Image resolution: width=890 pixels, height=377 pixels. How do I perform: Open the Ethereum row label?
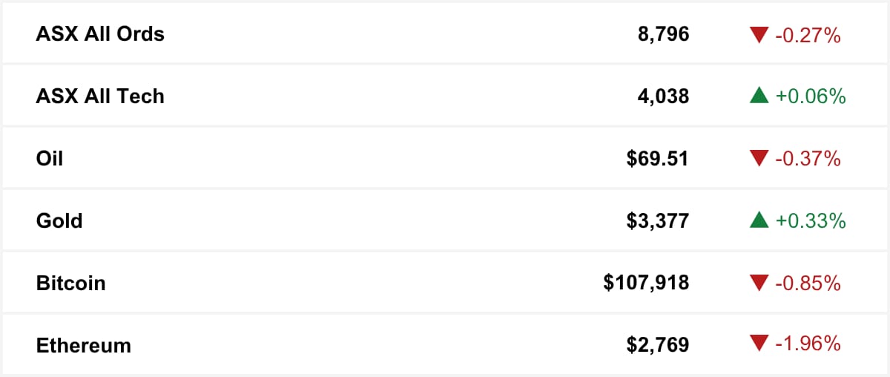84,346
